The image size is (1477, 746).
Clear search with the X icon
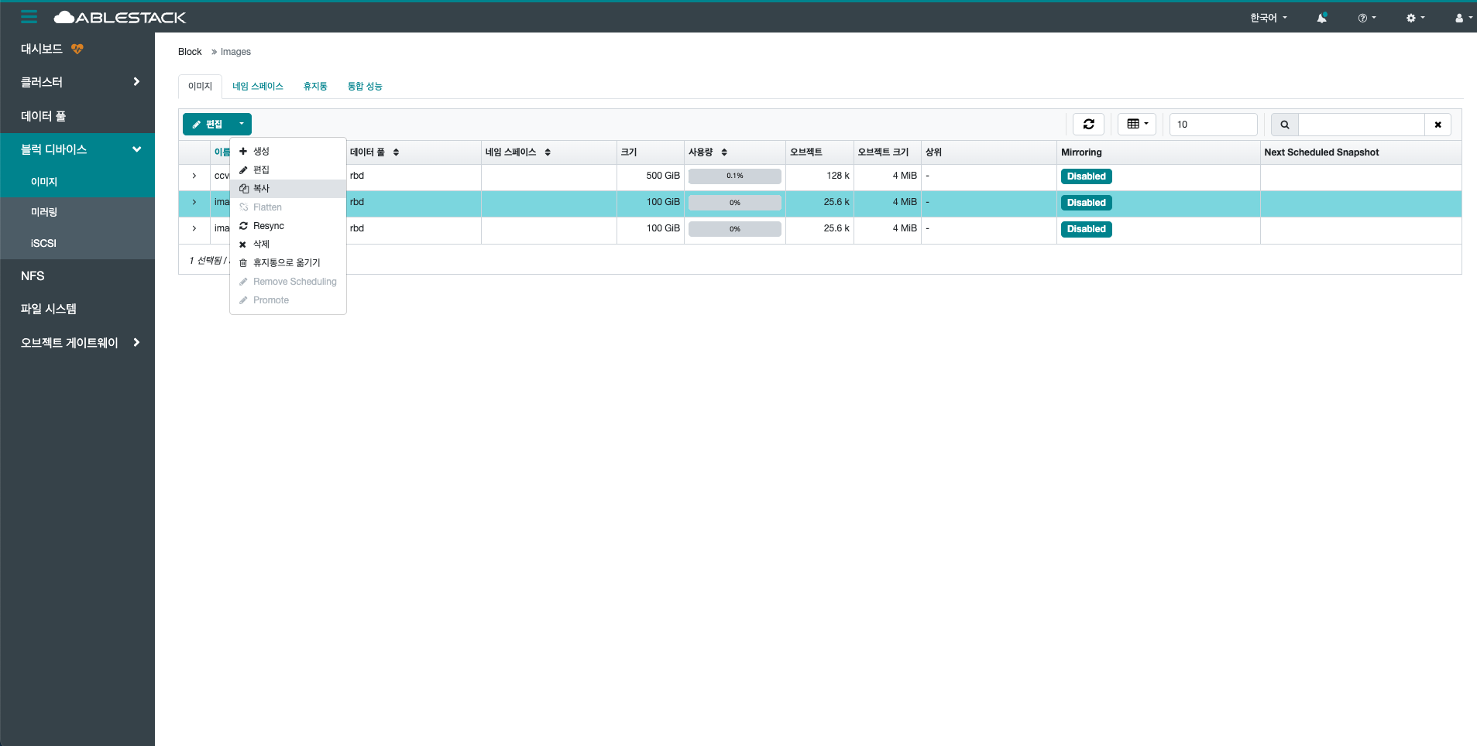[1437, 125]
